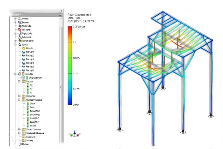The height and width of the screenshot is (149, 223).
Task: Open the browser help icon in header
Action: tap(61, 14)
